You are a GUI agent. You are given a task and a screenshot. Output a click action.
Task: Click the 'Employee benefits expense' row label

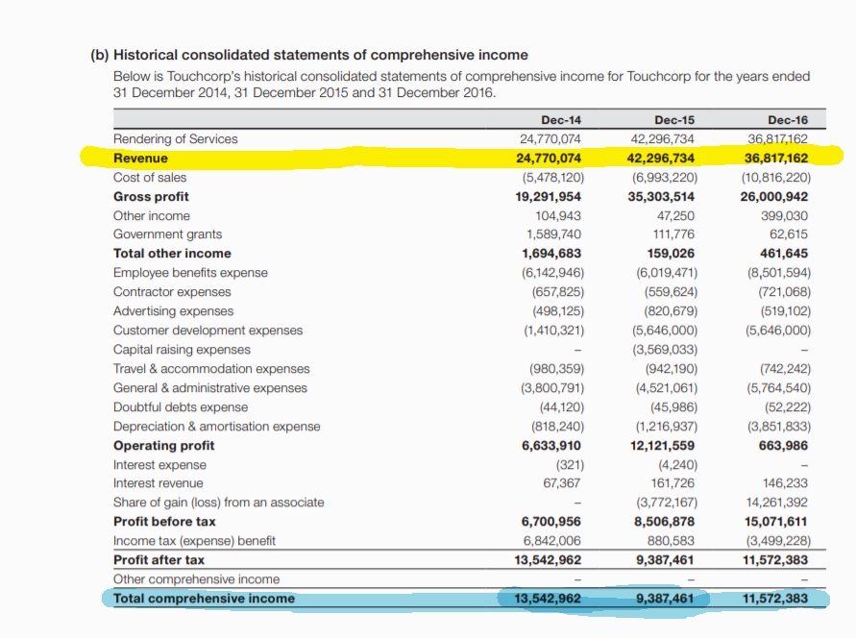(190, 272)
